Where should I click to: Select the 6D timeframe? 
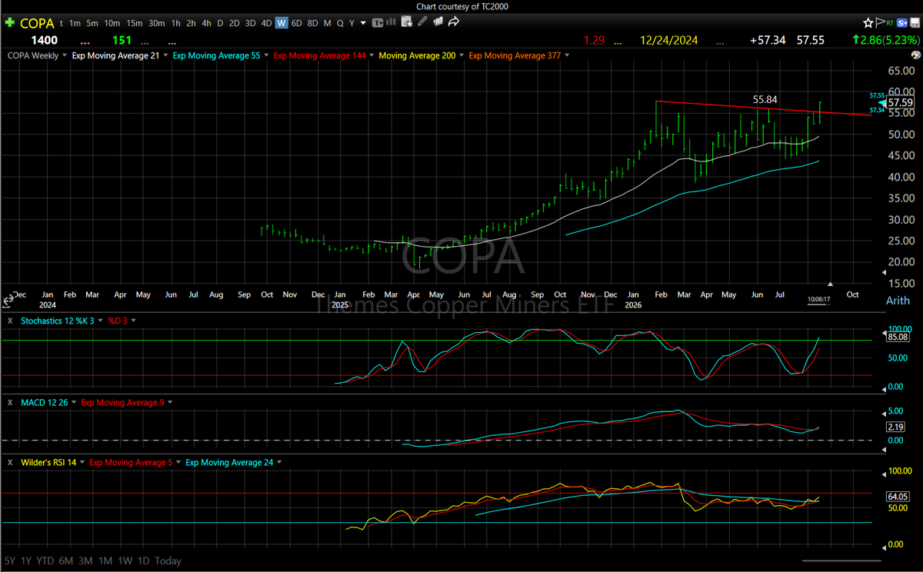pyautogui.click(x=297, y=23)
